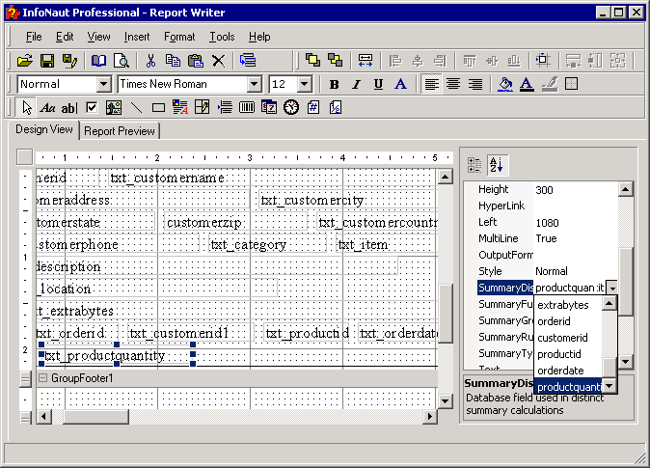
Task: Open the Times New Roman font dropdown
Action: coord(254,84)
